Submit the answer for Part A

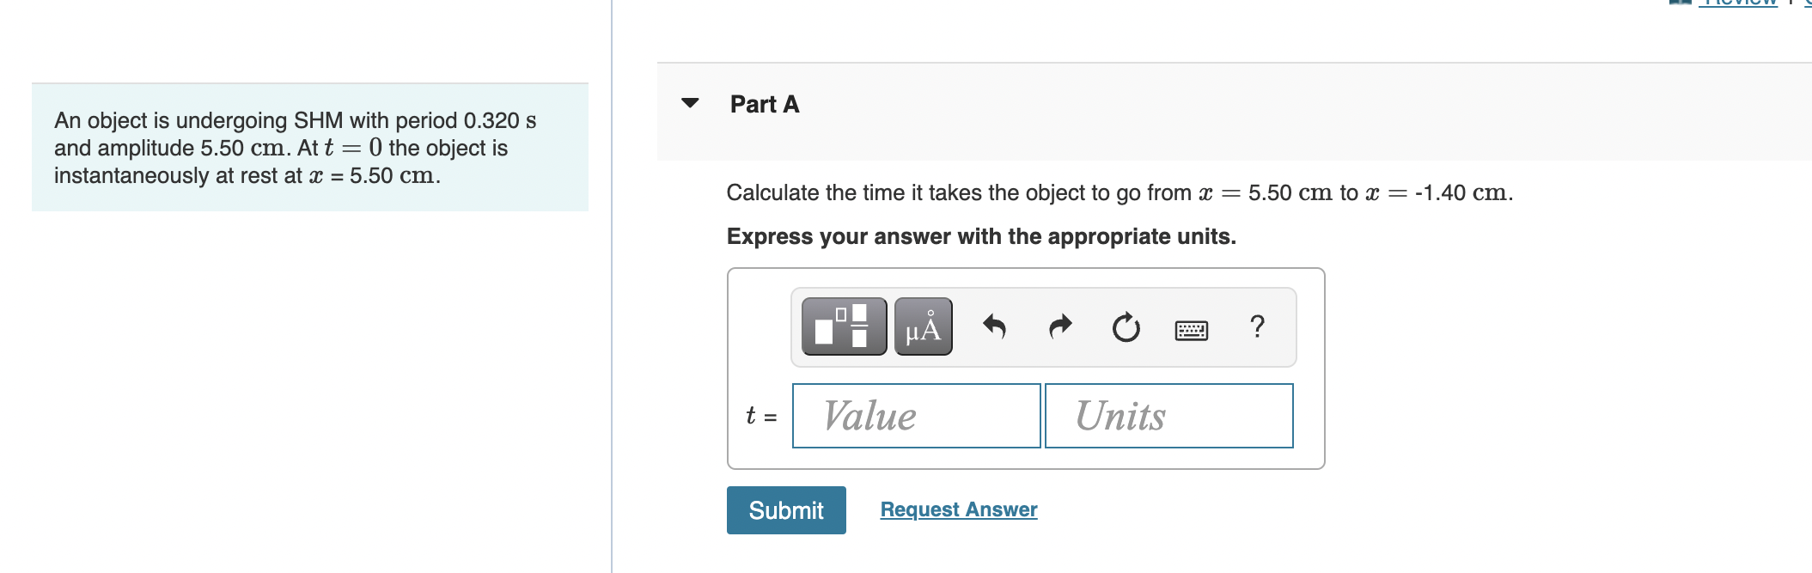point(784,510)
